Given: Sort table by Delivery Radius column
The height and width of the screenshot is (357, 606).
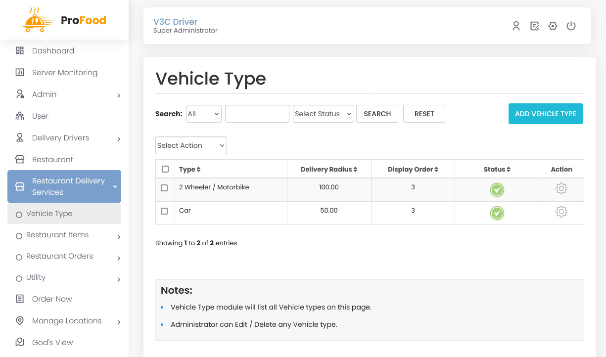Looking at the screenshot, I should coord(328,169).
